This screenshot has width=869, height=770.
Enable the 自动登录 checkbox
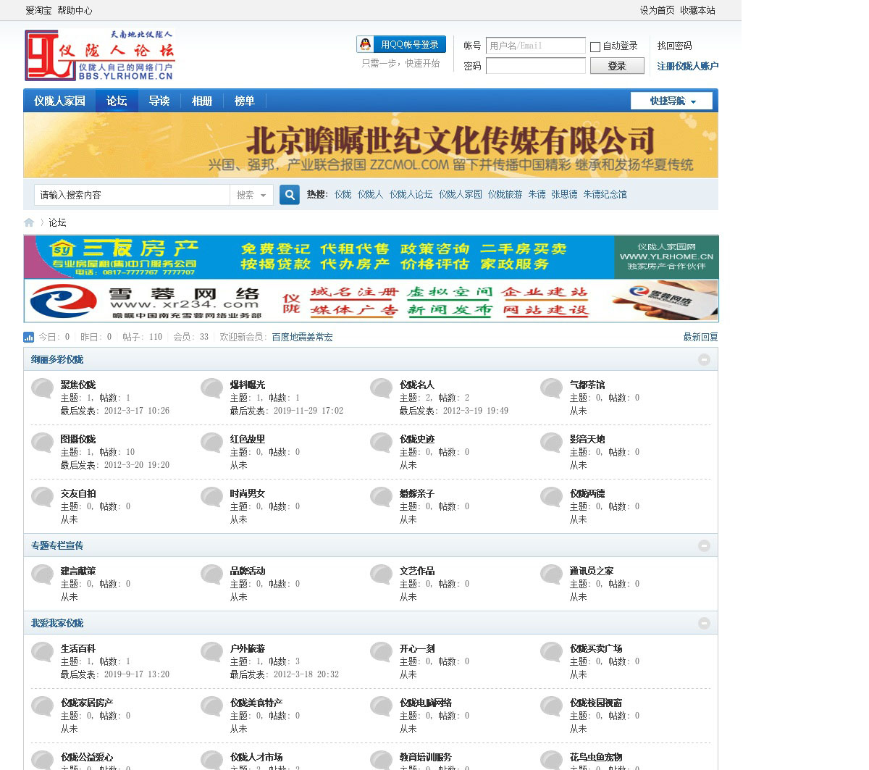[595, 46]
